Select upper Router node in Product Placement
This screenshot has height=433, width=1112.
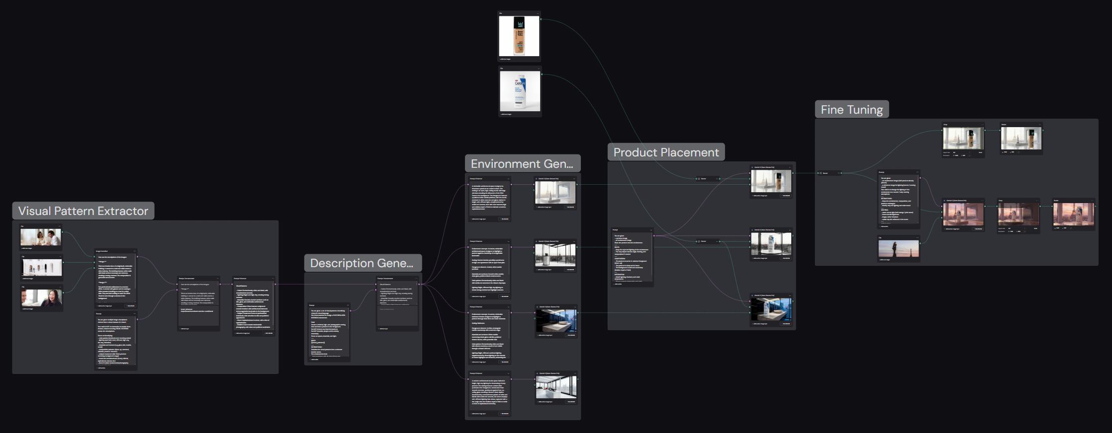pos(708,179)
